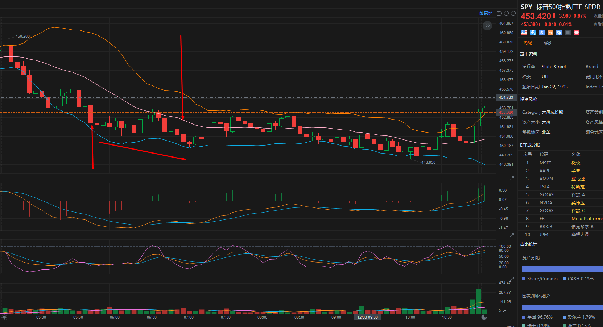Open GOOGL in the ETF holdings list

coord(548,195)
